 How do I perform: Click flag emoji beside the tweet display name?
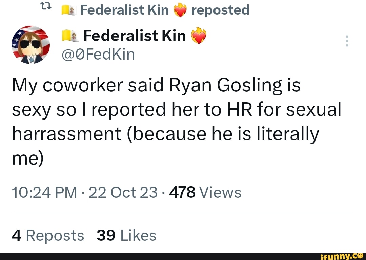tap(70, 36)
